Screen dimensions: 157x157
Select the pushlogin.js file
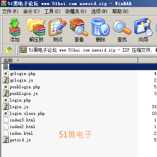tap(24, 94)
